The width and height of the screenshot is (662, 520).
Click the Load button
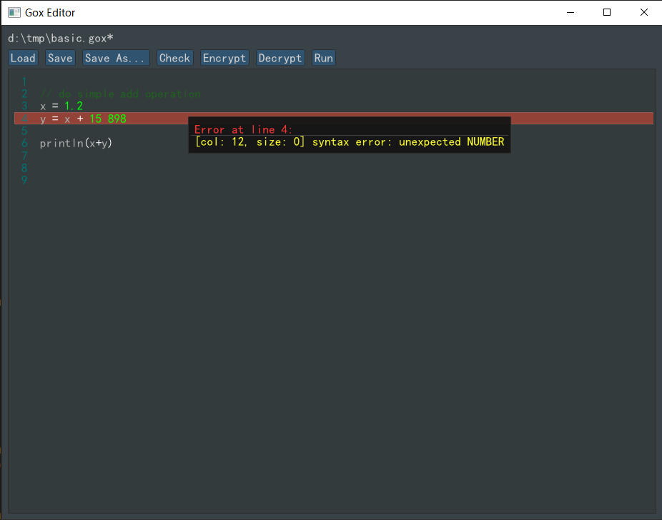(23, 59)
